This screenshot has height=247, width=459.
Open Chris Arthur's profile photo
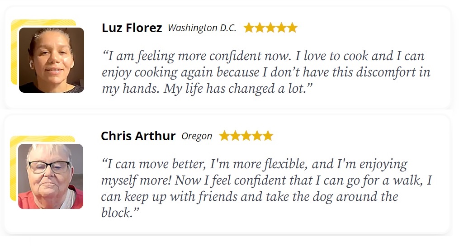tap(51, 176)
